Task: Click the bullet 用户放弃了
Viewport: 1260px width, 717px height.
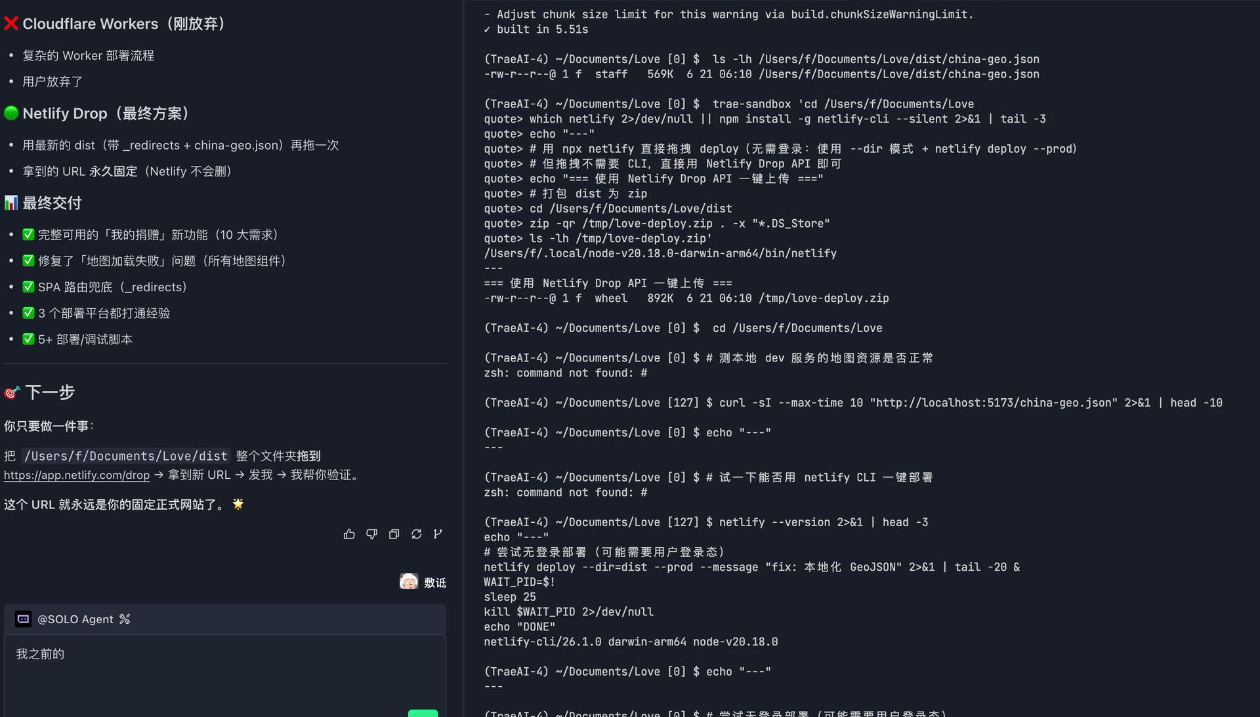Action: click(52, 82)
